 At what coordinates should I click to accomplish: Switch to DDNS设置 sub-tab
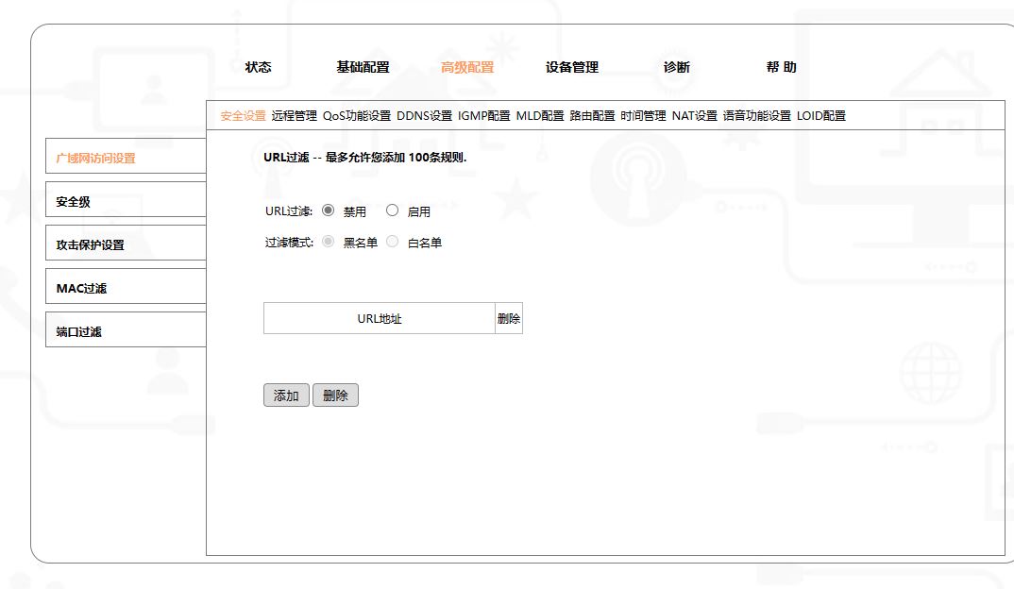pyautogui.click(x=424, y=116)
